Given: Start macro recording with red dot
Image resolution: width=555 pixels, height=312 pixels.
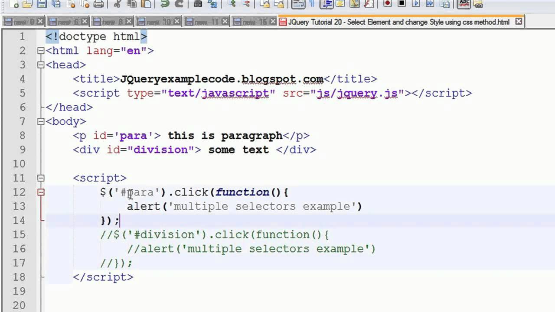Looking at the screenshot, I should pyautogui.click(x=387, y=4).
